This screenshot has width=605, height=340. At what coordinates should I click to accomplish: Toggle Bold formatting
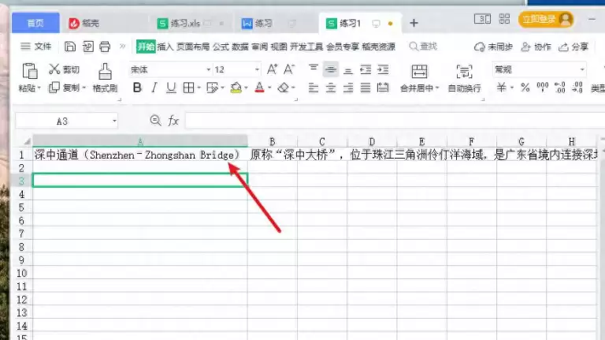coord(137,88)
